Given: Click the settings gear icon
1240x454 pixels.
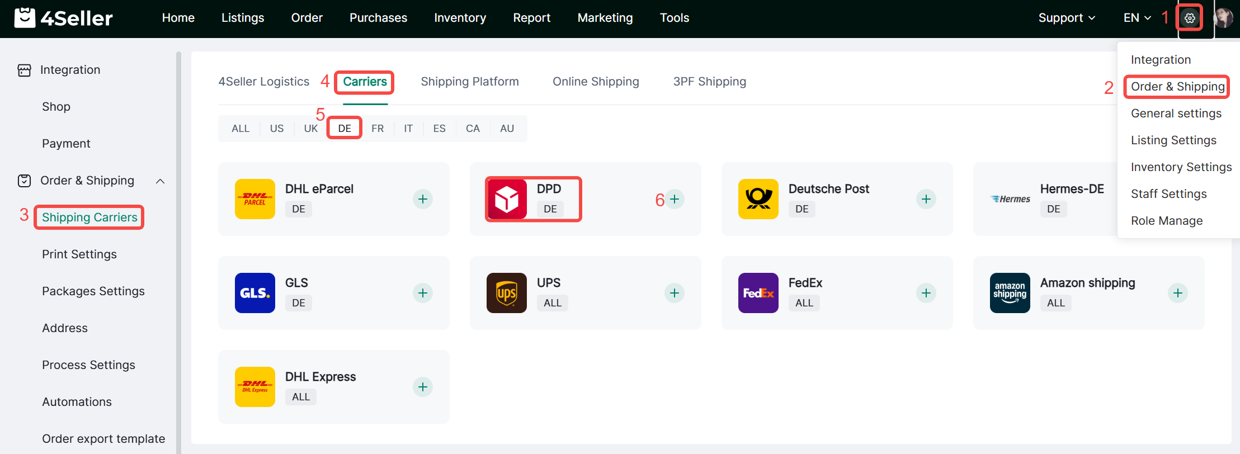Looking at the screenshot, I should (x=1190, y=18).
